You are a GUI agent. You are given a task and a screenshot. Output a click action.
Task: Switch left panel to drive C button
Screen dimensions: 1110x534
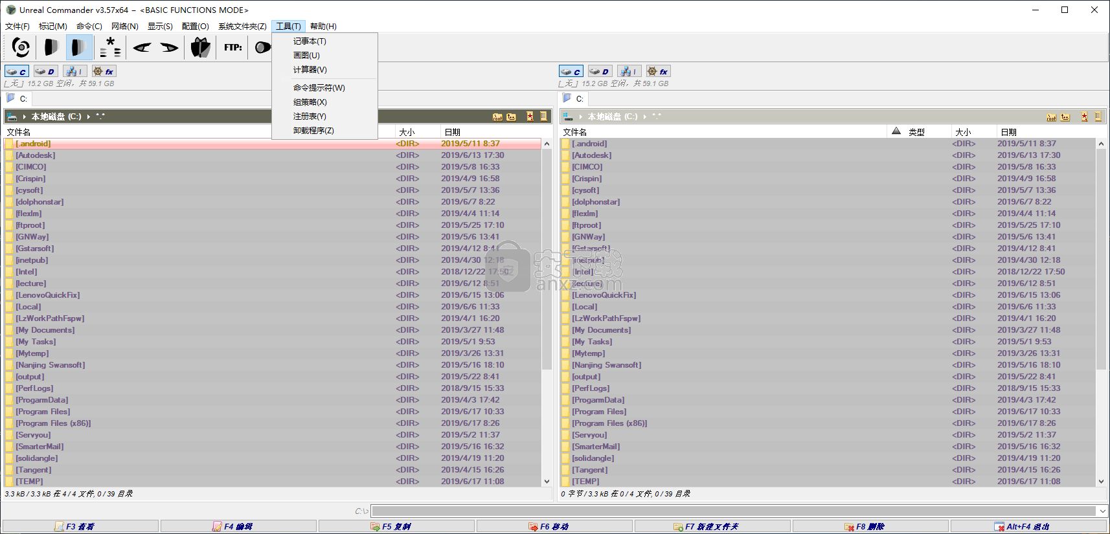17,71
